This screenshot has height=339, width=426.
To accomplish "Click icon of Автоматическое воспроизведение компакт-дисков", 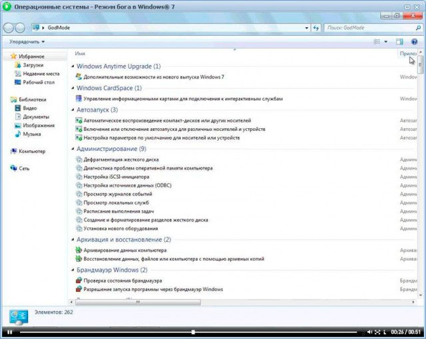I will point(79,120).
